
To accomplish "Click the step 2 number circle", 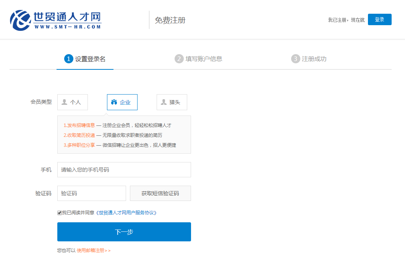I will tap(179, 59).
